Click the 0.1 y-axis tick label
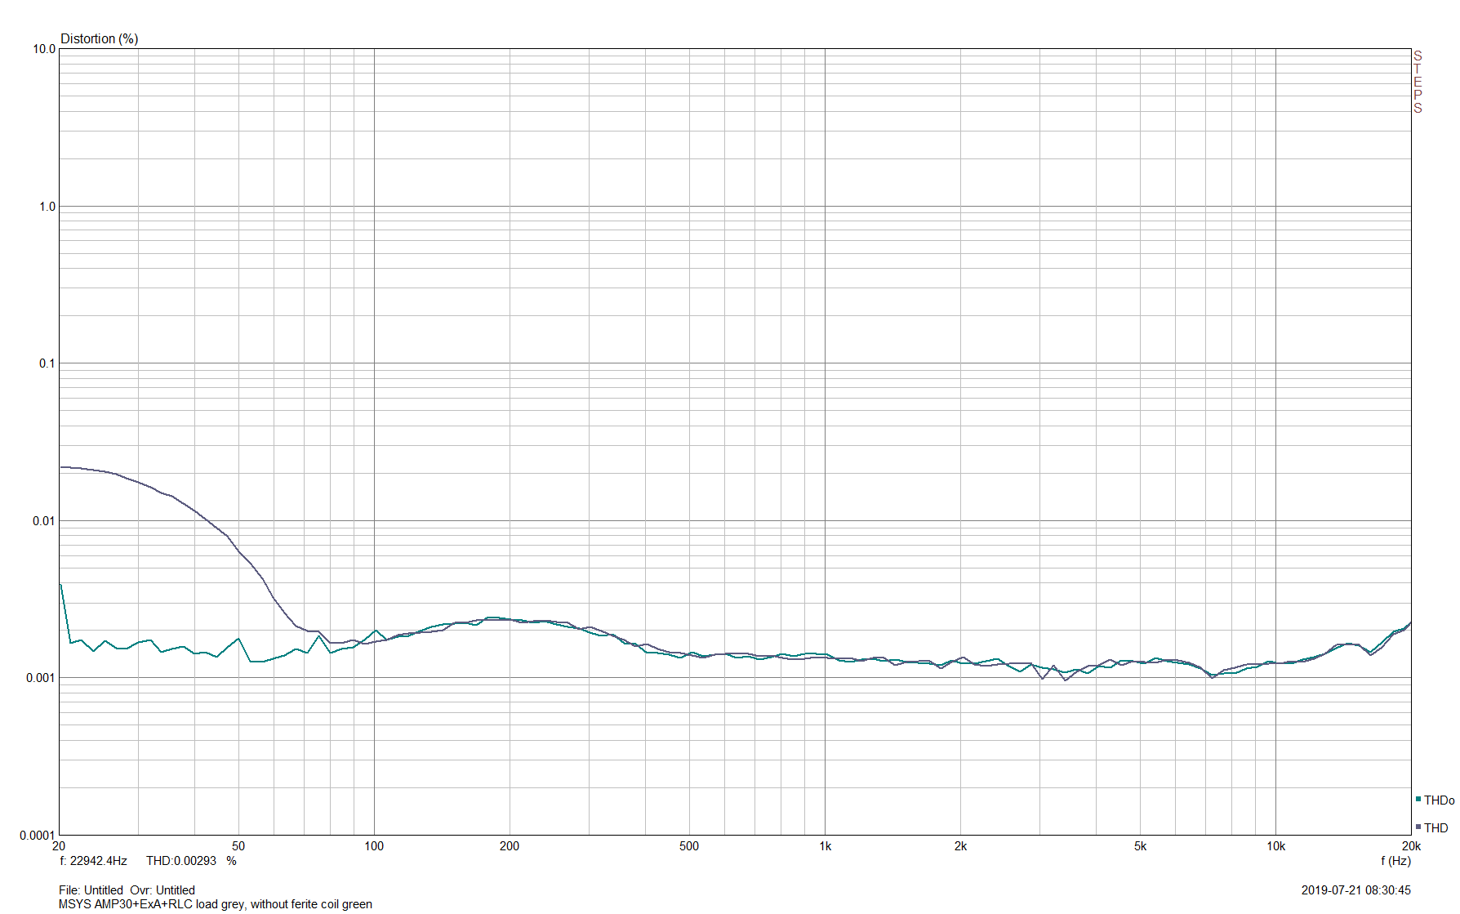 click(47, 363)
